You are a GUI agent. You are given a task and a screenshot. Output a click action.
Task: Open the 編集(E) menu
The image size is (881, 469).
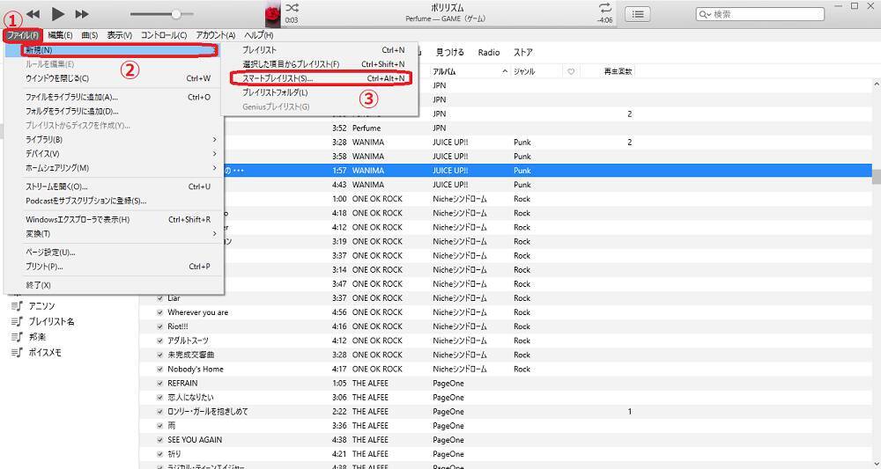click(61, 35)
